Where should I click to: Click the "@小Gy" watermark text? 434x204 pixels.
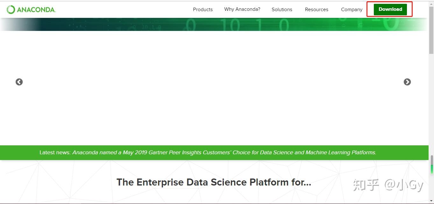[x=404, y=185]
